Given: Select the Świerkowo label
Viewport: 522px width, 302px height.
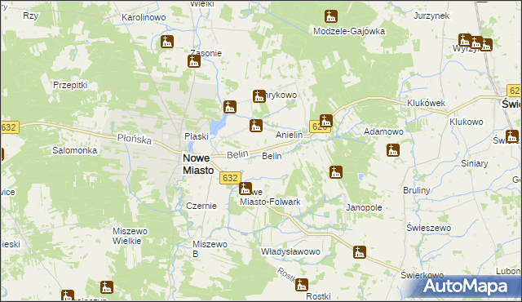Looking at the screenshot, I should coord(422,275).
